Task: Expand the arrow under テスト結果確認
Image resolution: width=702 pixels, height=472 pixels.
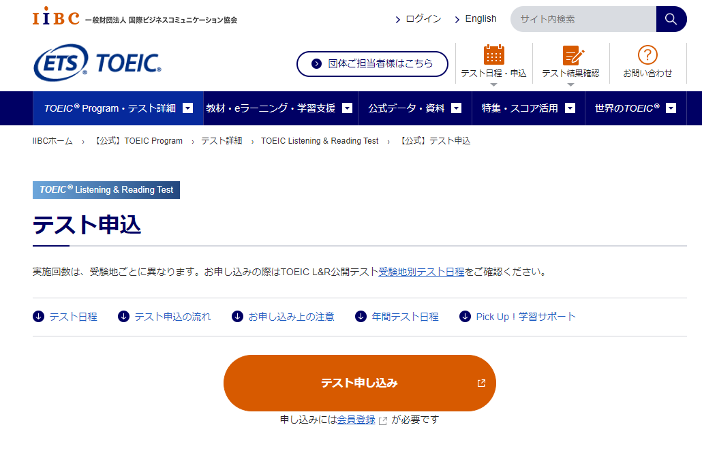Action: click(570, 84)
